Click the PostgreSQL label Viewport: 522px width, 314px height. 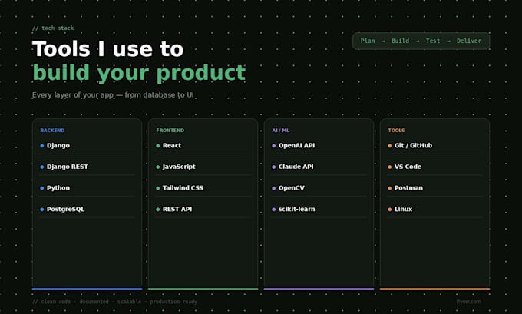65,209
